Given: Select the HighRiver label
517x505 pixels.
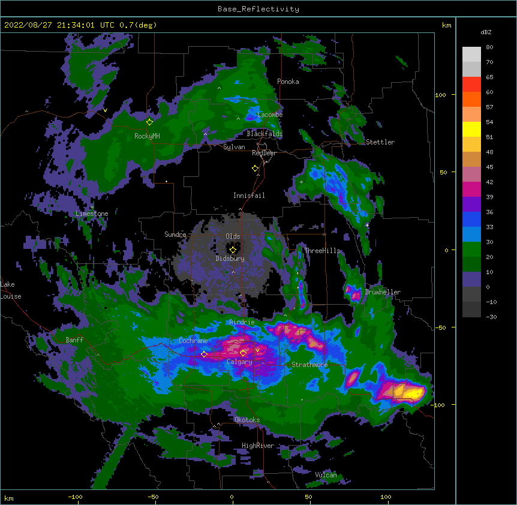Looking at the screenshot, I should click(x=258, y=446).
